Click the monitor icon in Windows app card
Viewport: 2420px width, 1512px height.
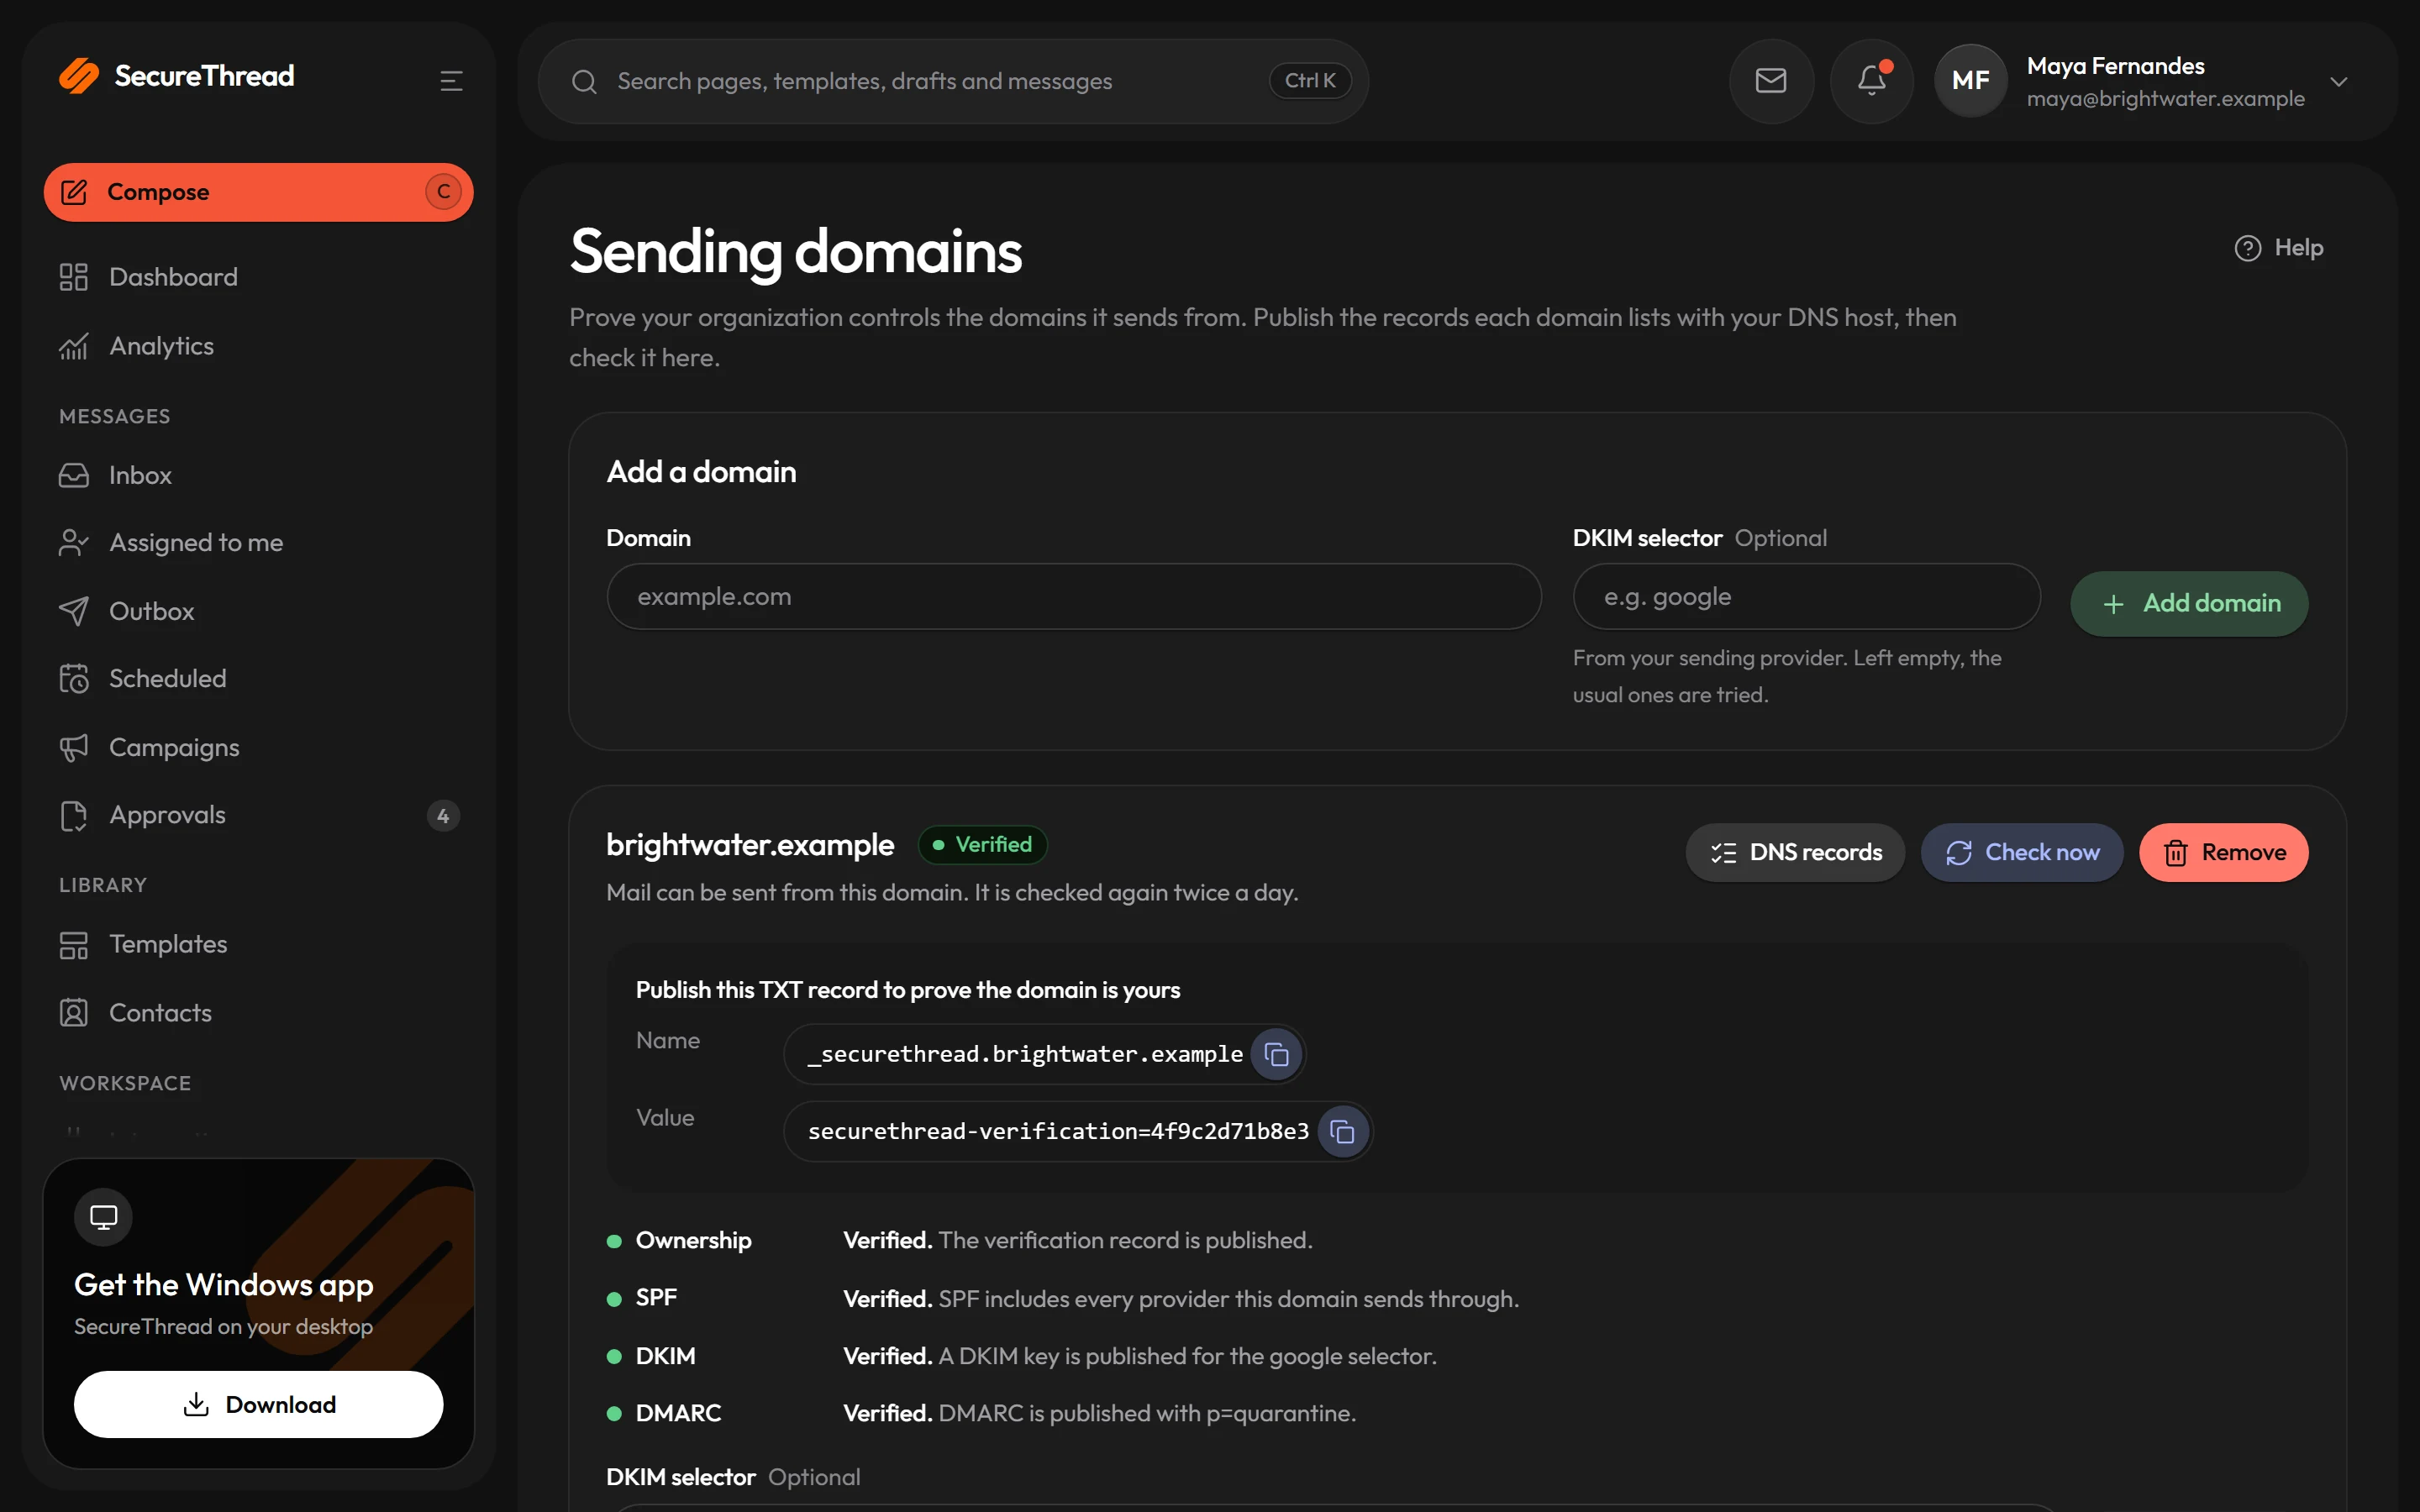coord(103,1217)
